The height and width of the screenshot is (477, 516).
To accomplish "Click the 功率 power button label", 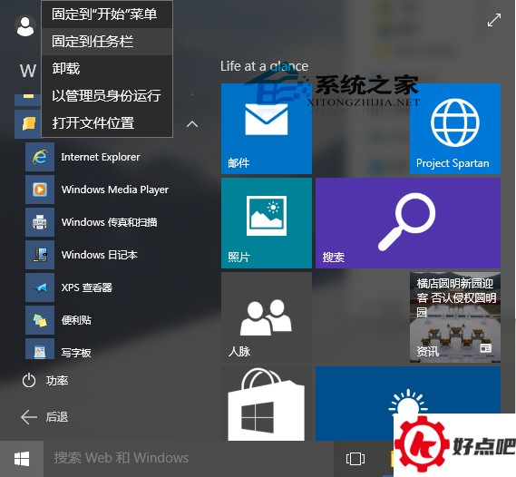I will [x=57, y=381].
